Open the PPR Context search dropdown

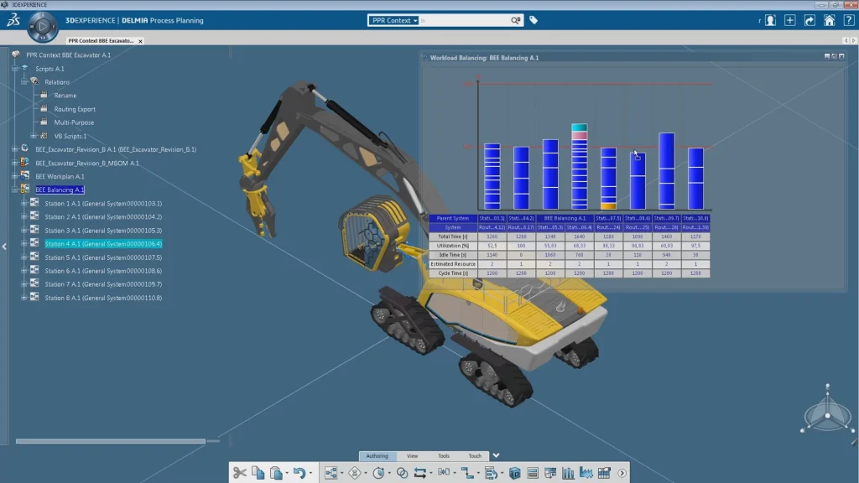coord(393,20)
